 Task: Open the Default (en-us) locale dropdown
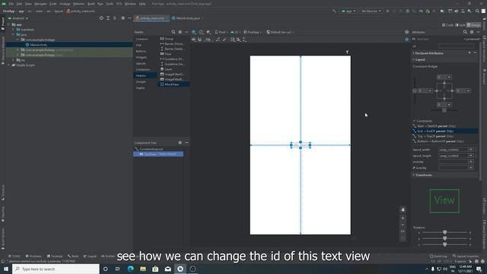point(280,32)
